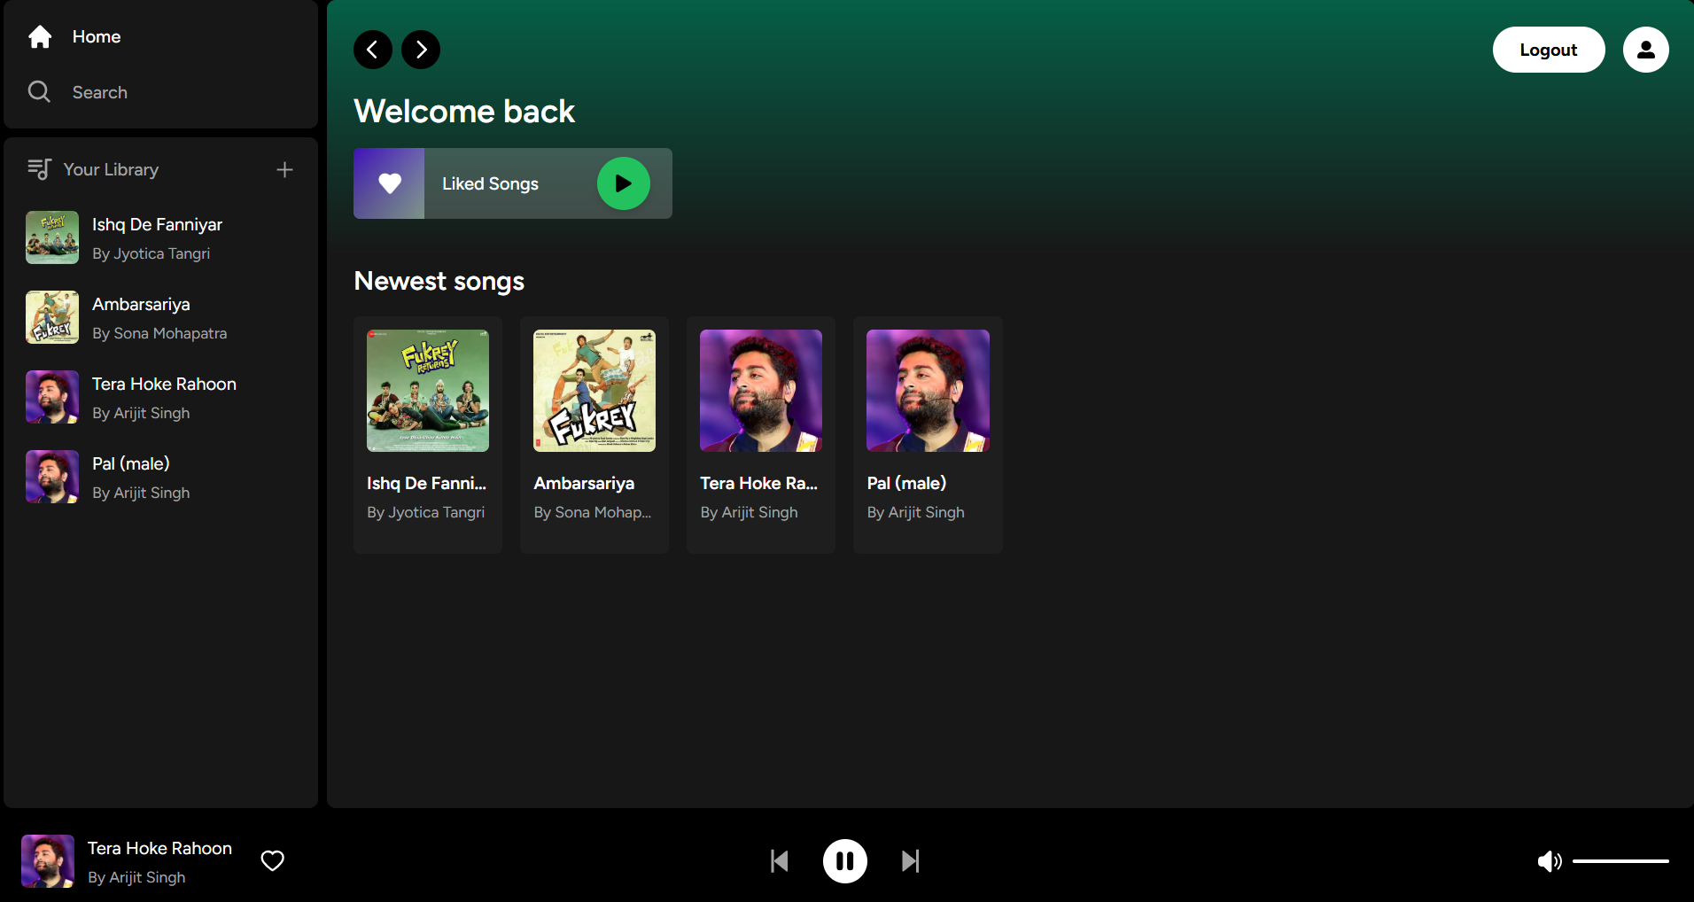Select Ambarsariya by Sona Mohapatra in library
This screenshot has width=1694, height=902.
point(159,317)
